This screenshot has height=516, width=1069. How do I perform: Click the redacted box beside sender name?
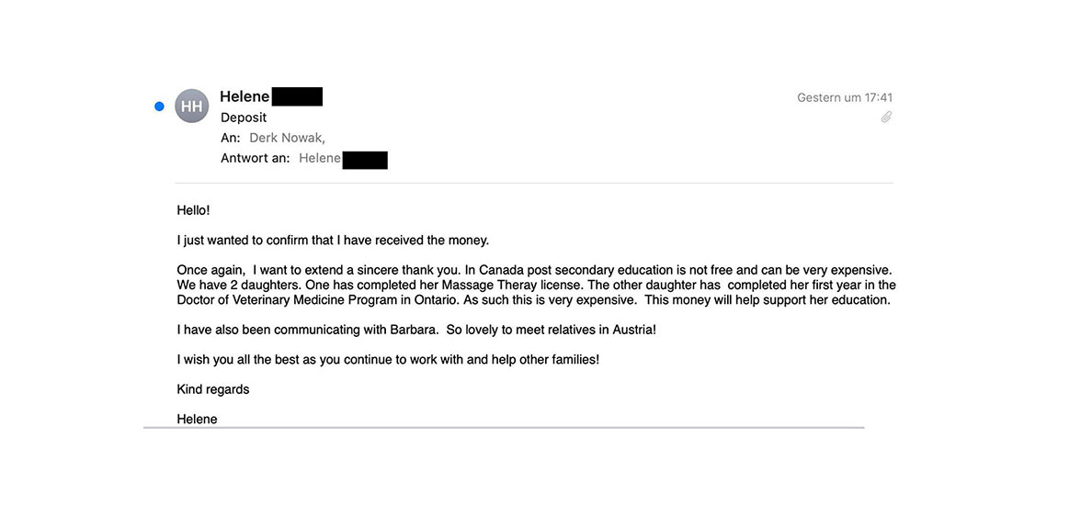[x=298, y=96]
